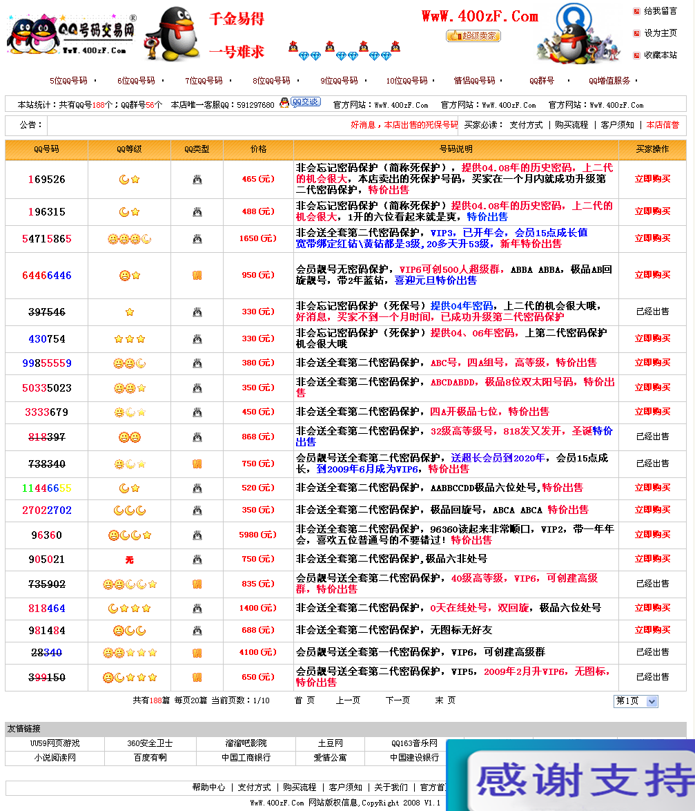695x811 pixels.
Task: Open the 土豆网 friend link
Action: [330, 743]
